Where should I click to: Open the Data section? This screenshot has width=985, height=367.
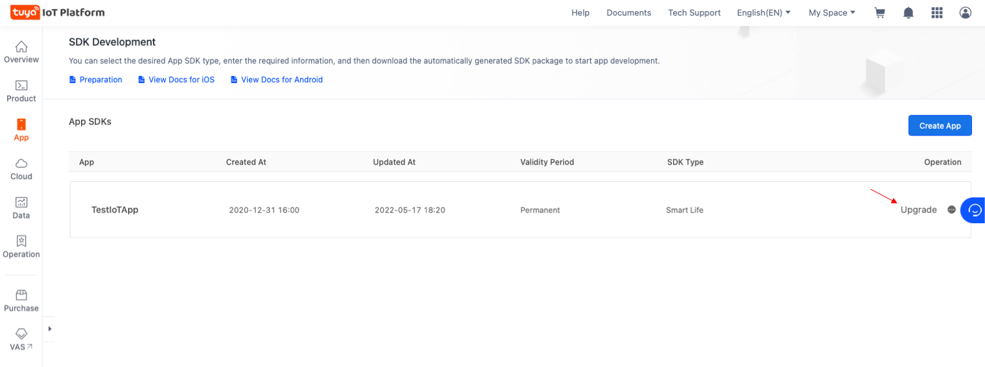(22, 208)
